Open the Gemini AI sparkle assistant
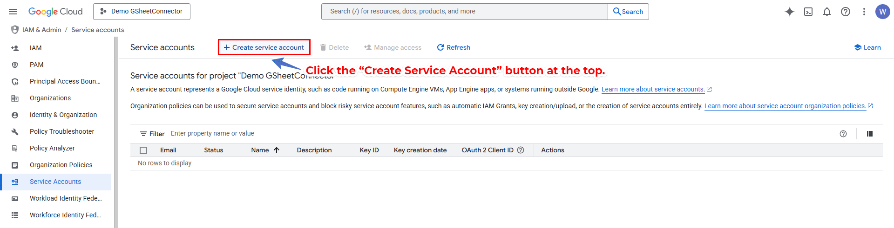The height and width of the screenshot is (228, 894). 789,12
